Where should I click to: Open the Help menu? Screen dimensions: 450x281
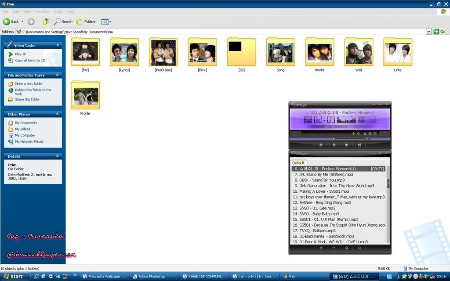71,12
